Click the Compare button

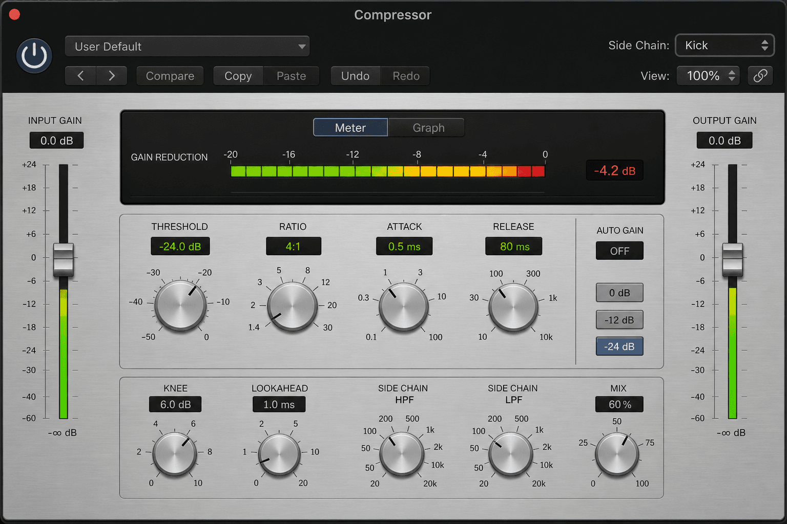tap(170, 76)
